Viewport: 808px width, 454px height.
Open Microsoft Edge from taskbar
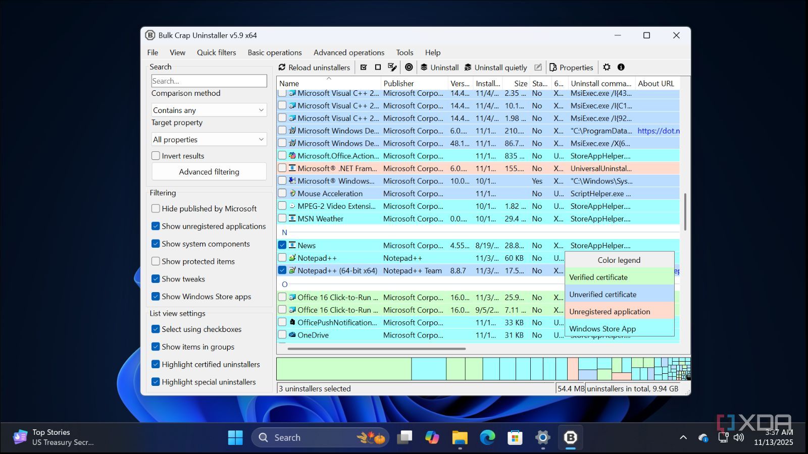487,437
